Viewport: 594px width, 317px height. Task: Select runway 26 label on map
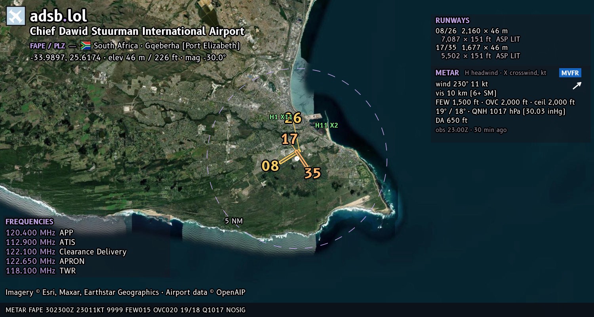(293, 118)
